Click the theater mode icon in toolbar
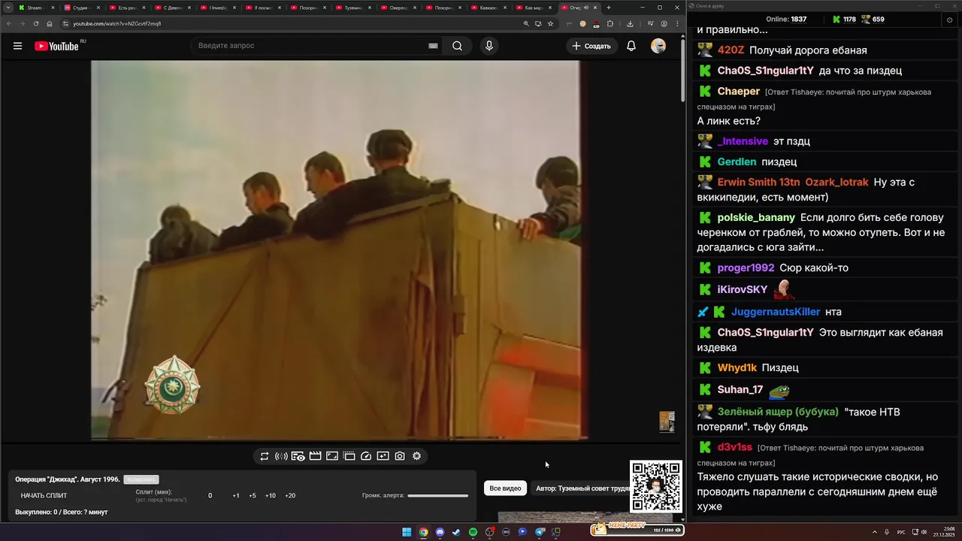 click(349, 456)
